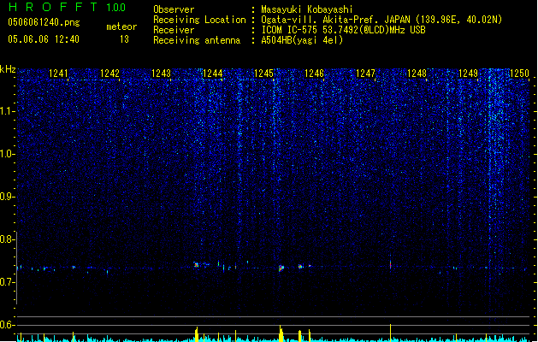
Task: Click the 1246 time marker
Action: pyautogui.click(x=314, y=73)
